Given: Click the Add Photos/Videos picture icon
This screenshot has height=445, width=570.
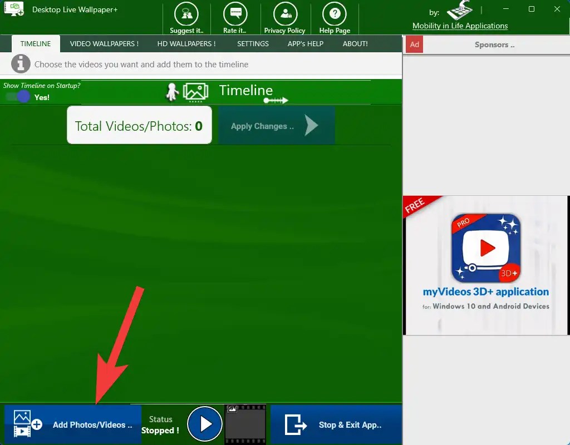Looking at the screenshot, I should click(x=23, y=424).
